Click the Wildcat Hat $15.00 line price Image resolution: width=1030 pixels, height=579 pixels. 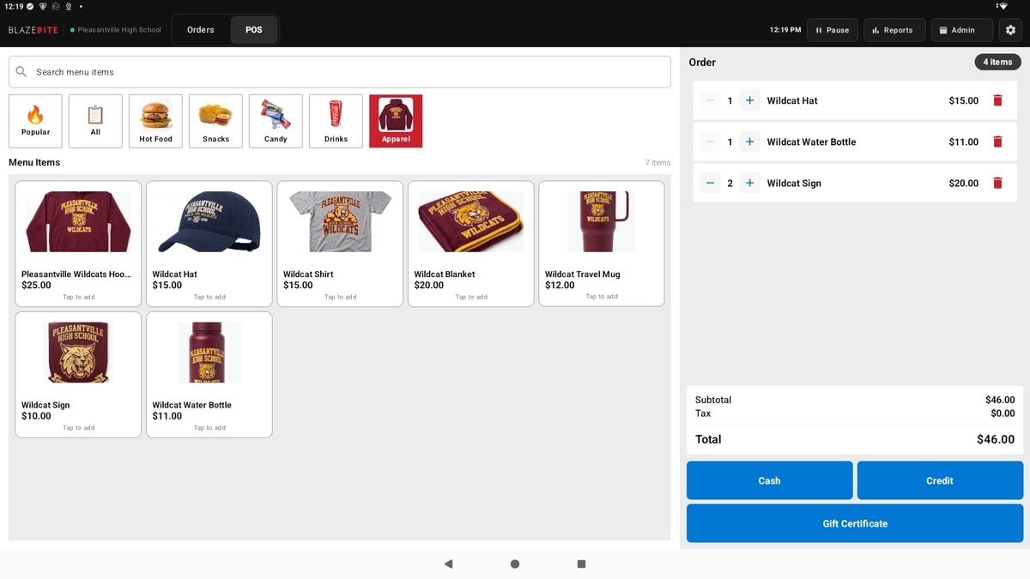pyautogui.click(x=964, y=100)
